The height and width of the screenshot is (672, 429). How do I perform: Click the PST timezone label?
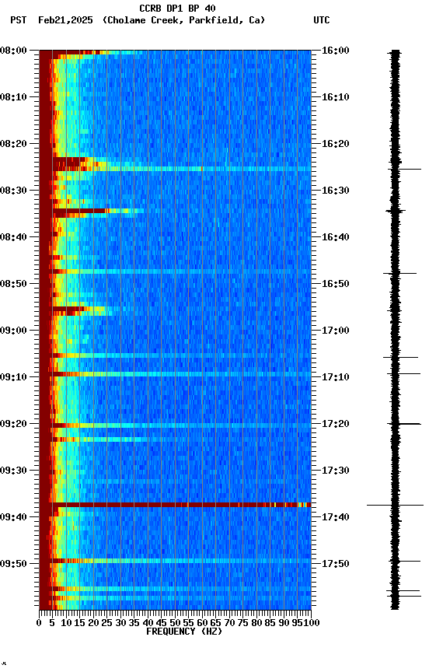pos(19,20)
